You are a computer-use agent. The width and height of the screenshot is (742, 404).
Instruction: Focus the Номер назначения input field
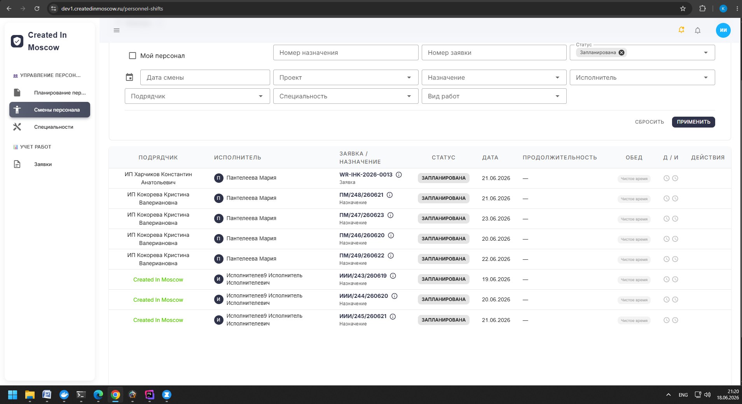click(346, 52)
